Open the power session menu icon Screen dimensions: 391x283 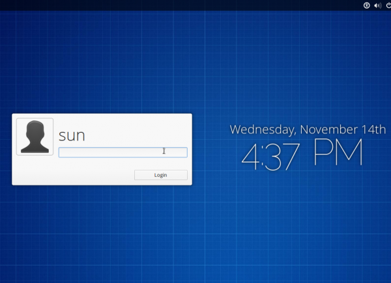pos(388,5)
